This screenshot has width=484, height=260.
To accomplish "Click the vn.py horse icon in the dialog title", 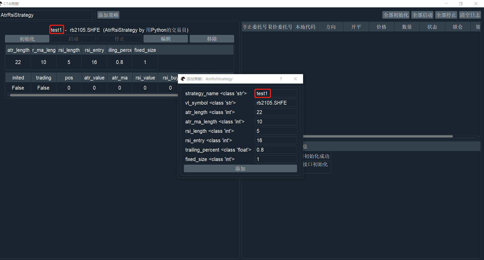I will click(183, 79).
